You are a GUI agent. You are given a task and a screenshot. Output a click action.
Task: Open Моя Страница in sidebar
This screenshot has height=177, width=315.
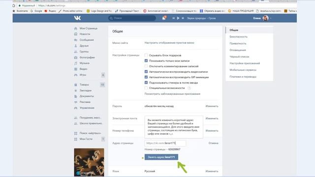(89, 29)
